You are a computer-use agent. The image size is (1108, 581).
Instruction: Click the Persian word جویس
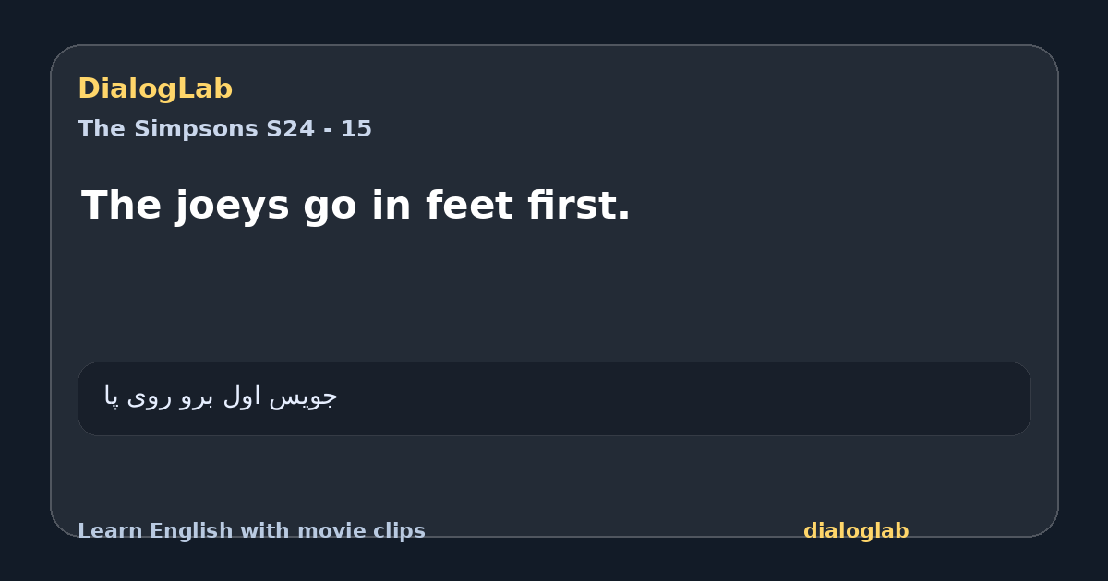303,397
